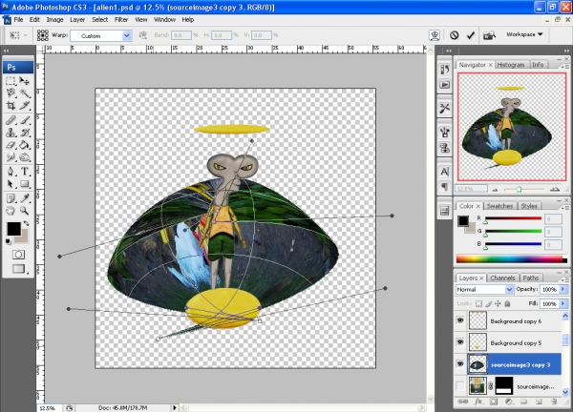
Task: Select the Hand tool
Action: 11,211
